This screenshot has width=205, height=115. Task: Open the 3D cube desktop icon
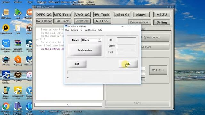pyautogui.click(x=29, y=29)
